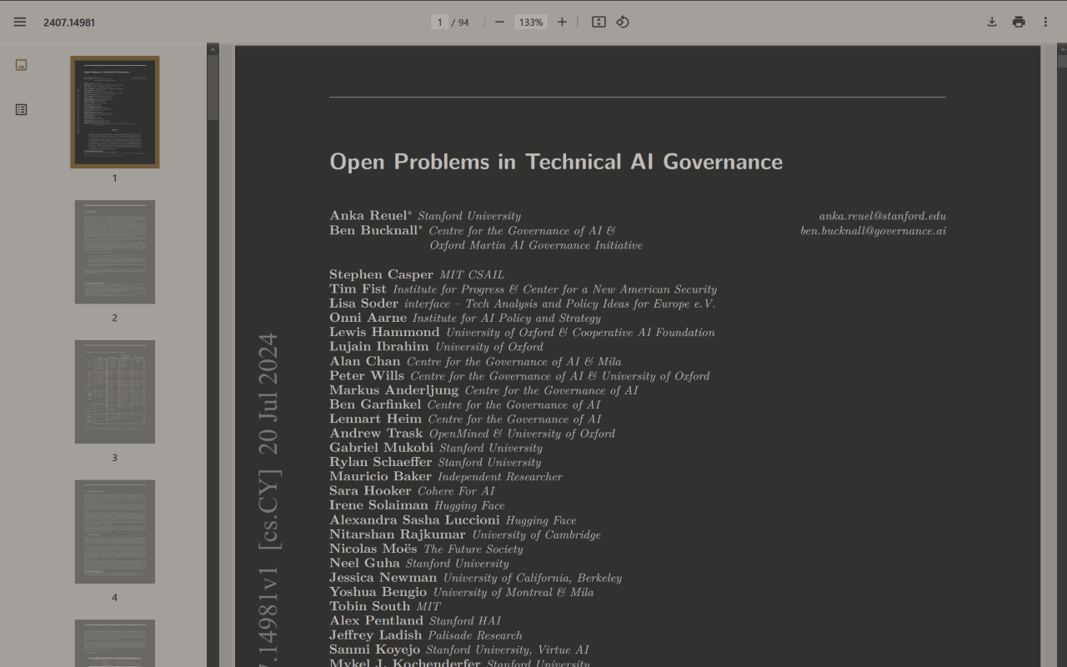Switch sidebar to document outline
Viewport: 1067px width, 667px height.
(x=22, y=109)
